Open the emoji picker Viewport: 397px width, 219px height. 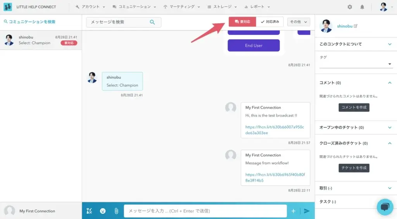point(103,211)
